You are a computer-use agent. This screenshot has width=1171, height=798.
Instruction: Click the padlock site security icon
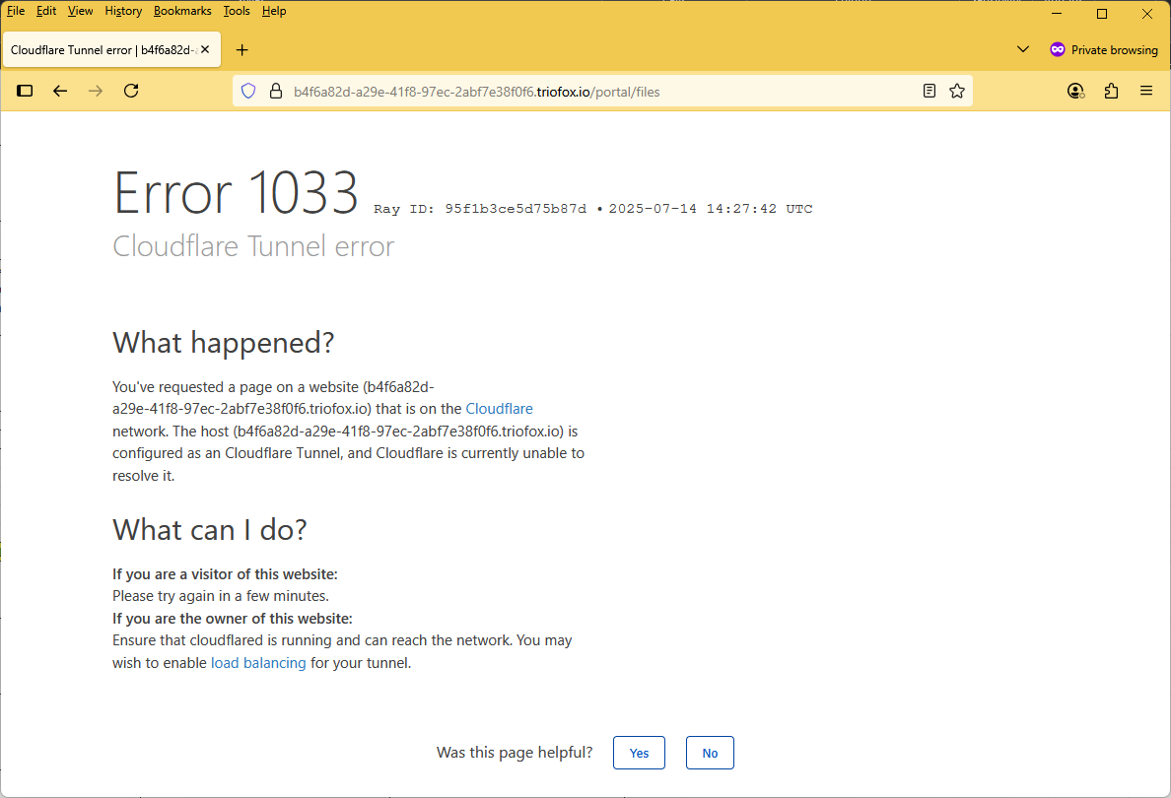(276, 91)
